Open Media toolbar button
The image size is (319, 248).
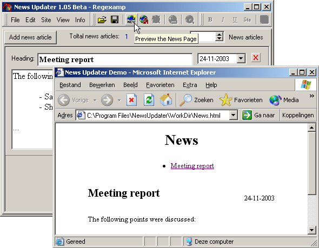click(x=284, y=100)
